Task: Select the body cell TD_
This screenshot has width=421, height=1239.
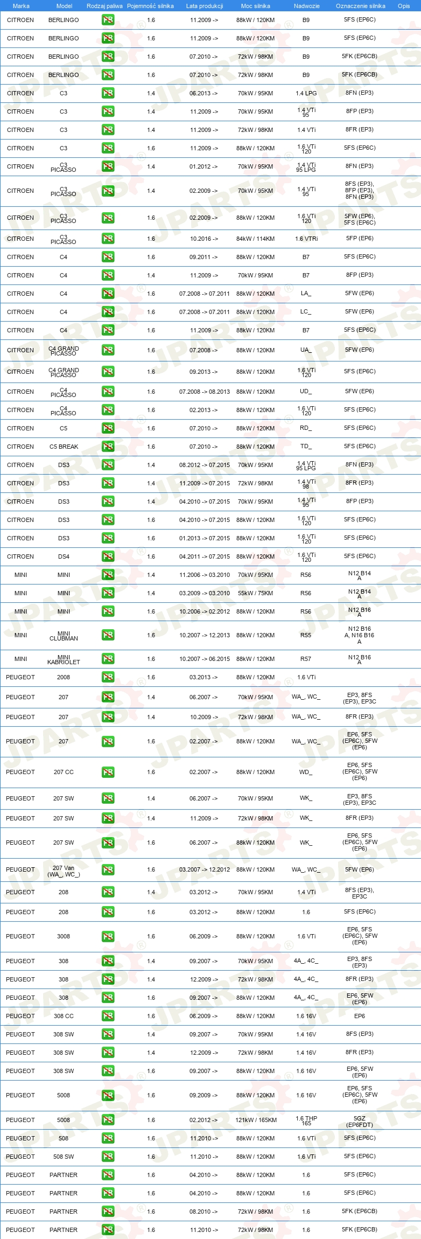Action: point(306,447)
